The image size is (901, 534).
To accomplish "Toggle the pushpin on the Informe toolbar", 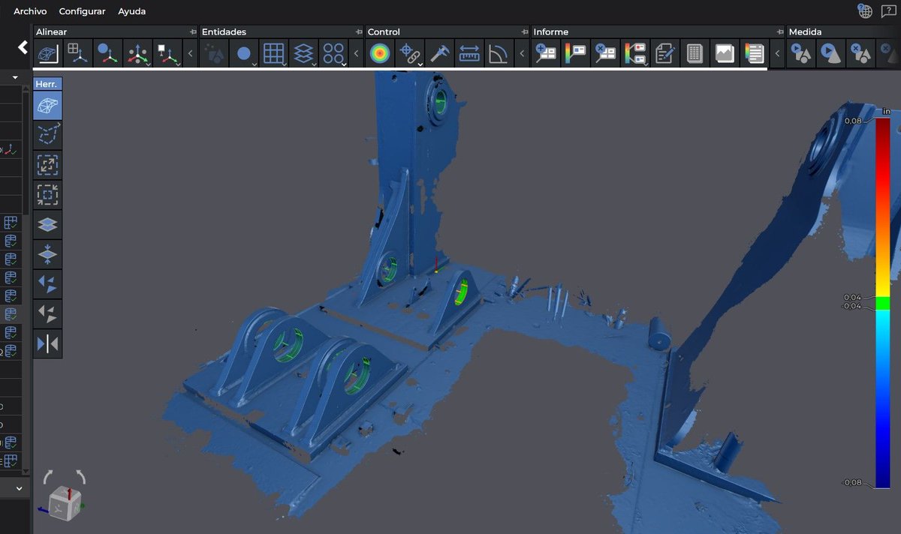I will (778, 31).
